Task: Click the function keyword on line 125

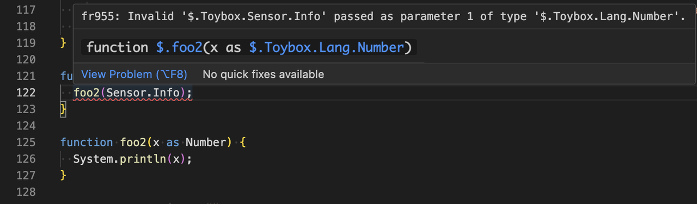Action: (x=87, y=143)
